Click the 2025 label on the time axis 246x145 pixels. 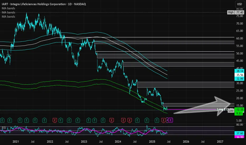[x=152, y=142]
